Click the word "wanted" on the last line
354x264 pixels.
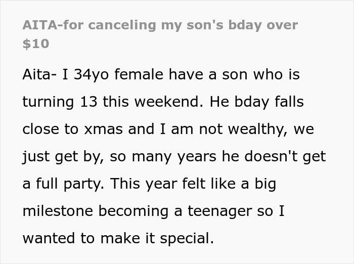pos(50,239)
